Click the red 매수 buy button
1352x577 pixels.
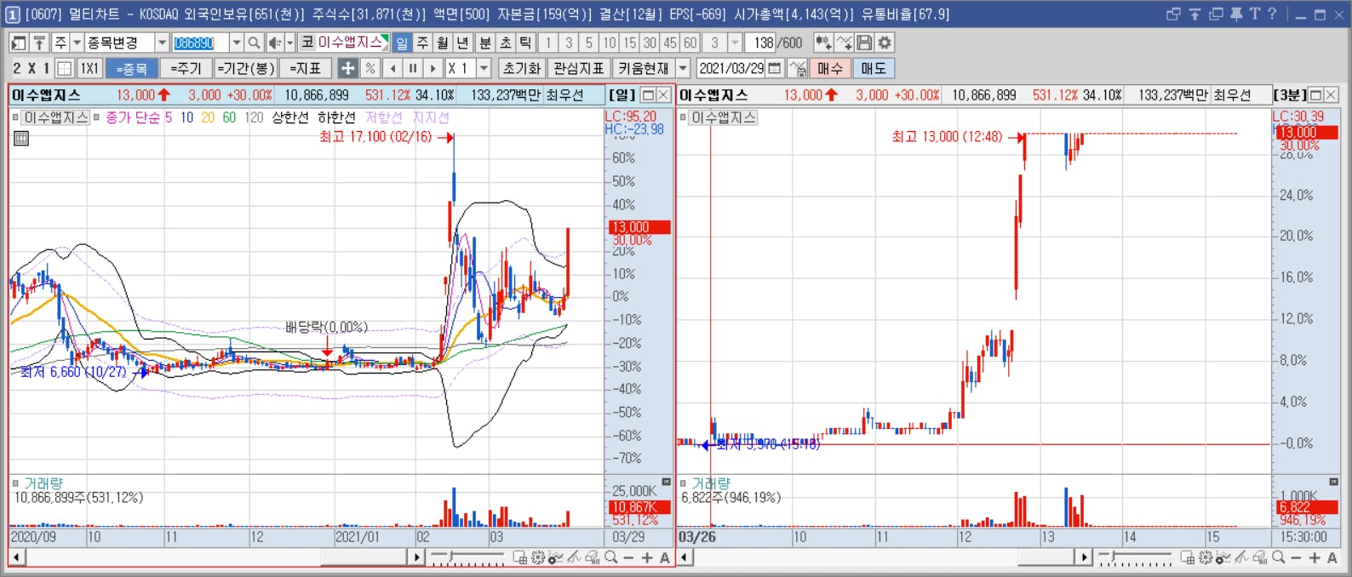point(830,68)
